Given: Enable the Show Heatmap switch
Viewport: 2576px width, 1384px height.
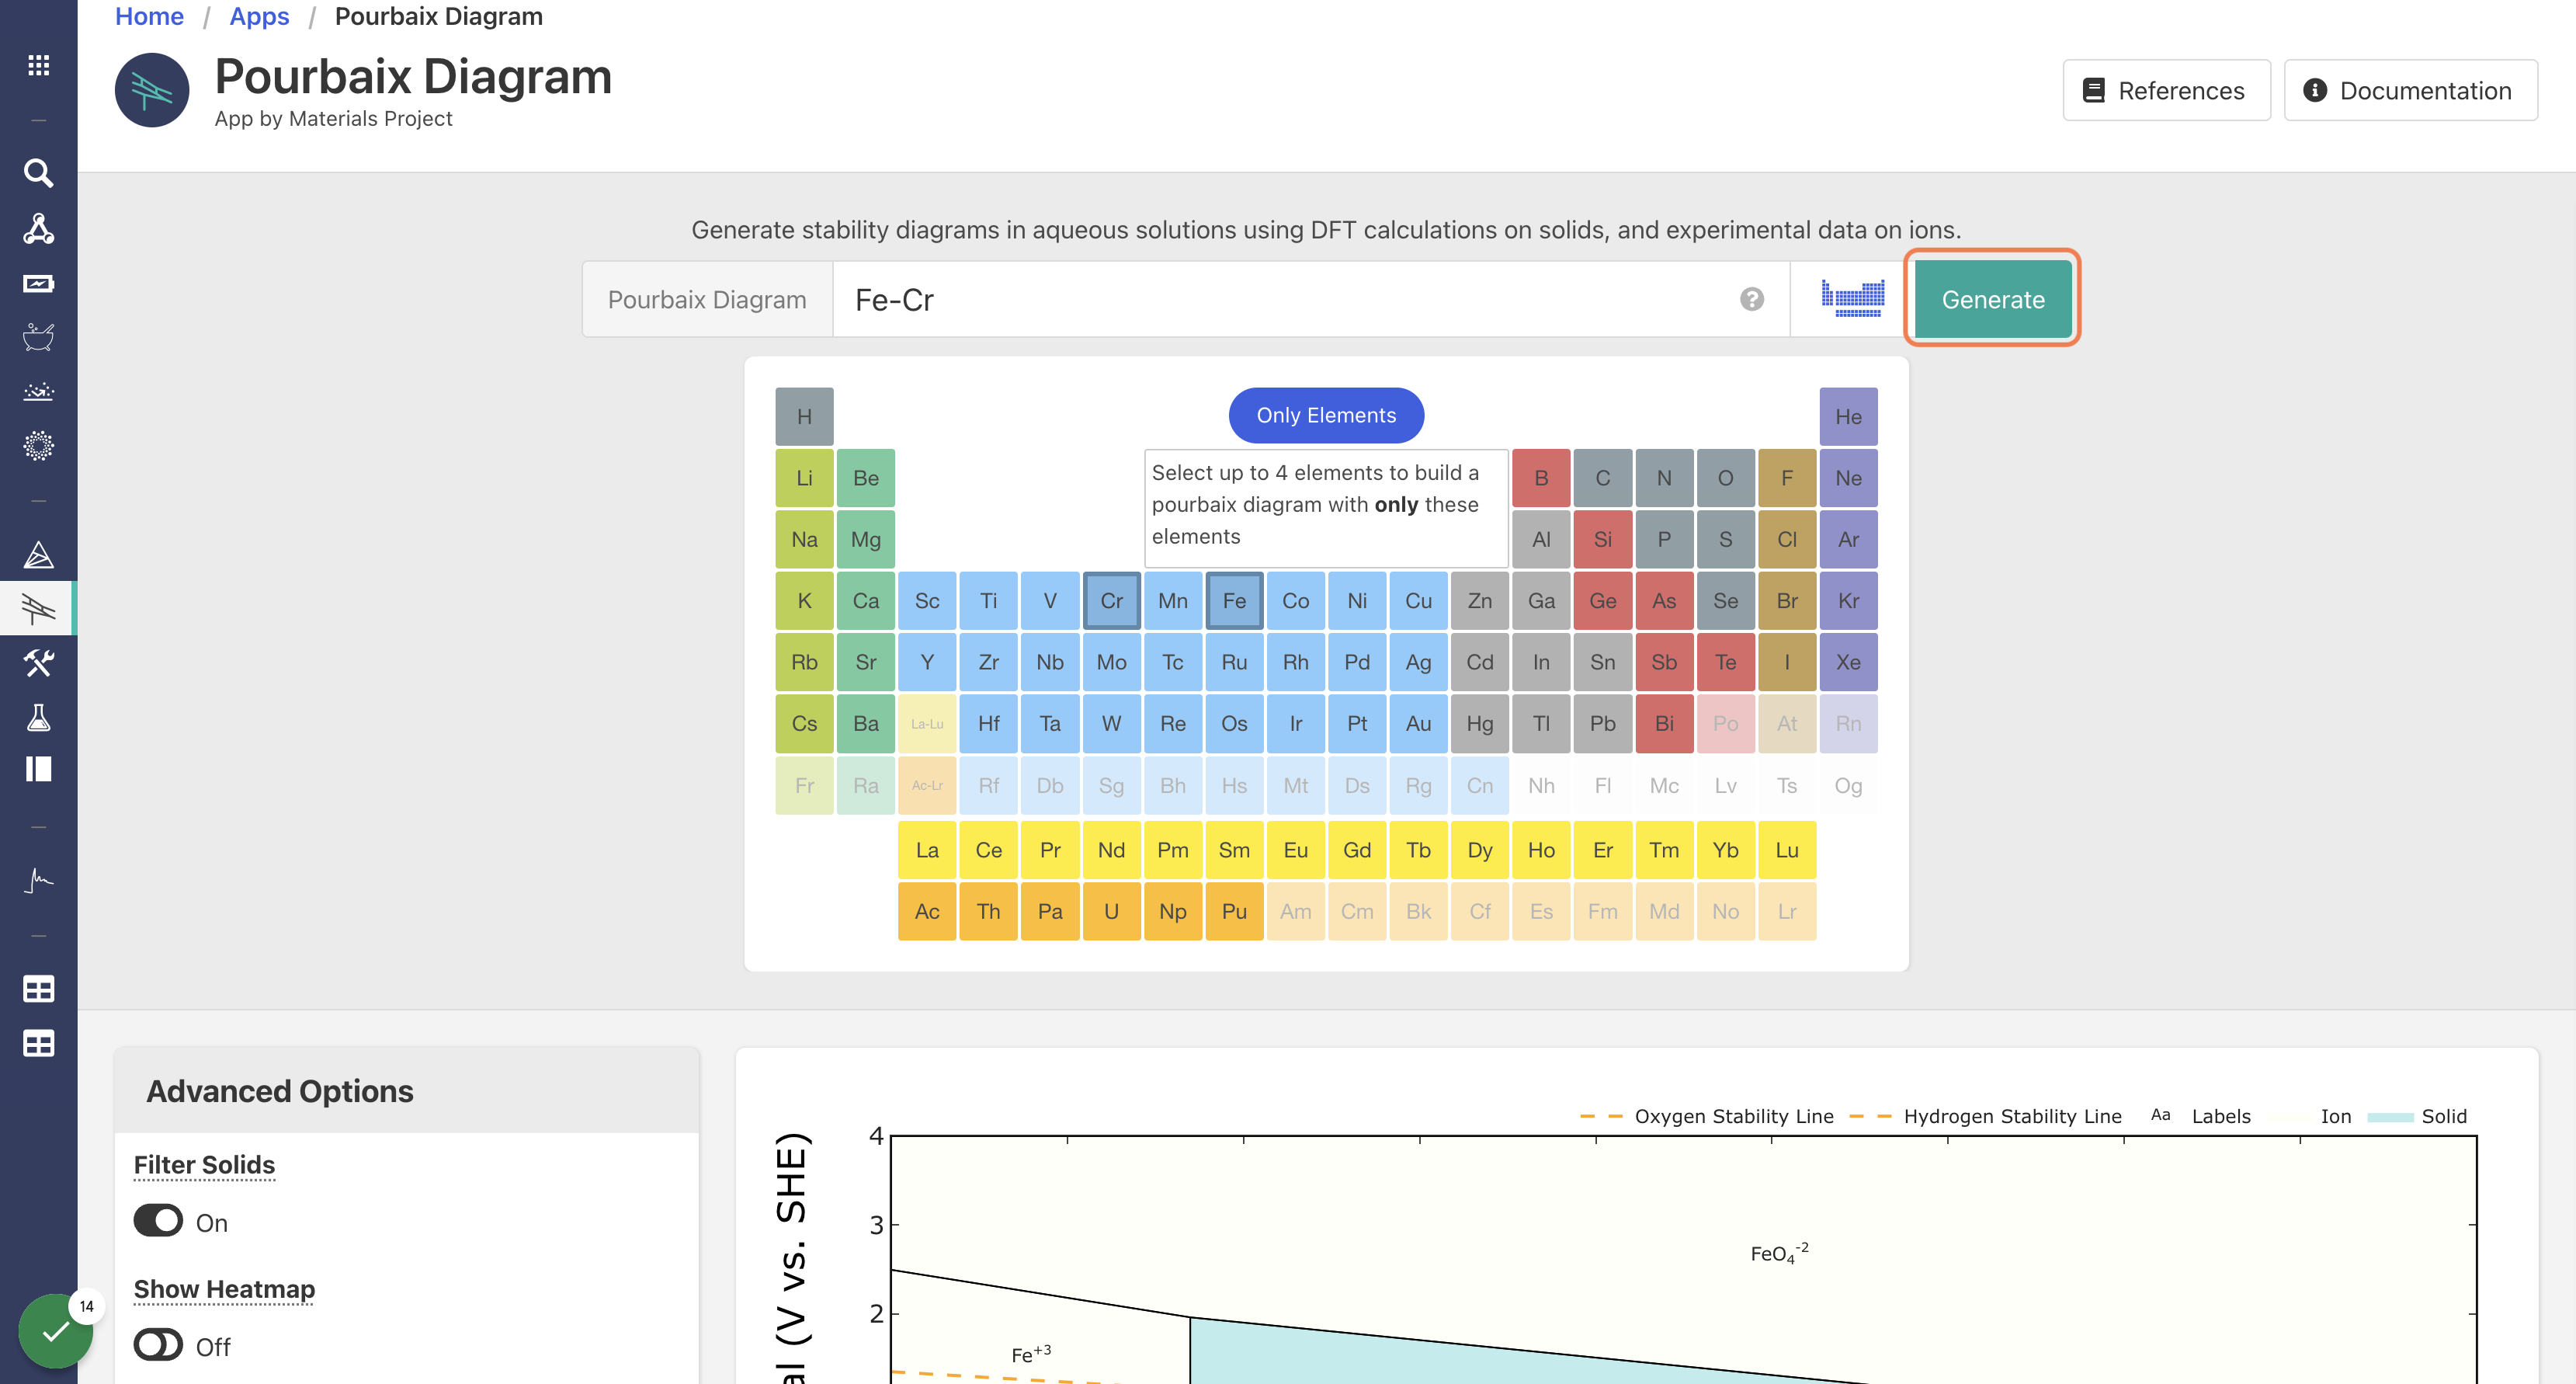Looking at the screenshot, I should (x=159, y=1345).
